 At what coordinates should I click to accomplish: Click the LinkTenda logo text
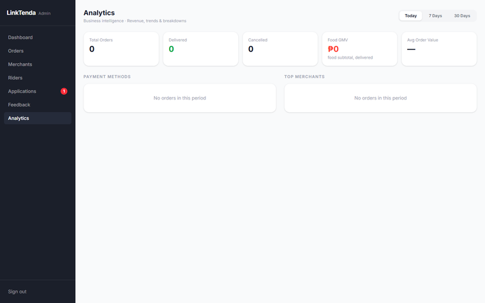tap(21, 13)
